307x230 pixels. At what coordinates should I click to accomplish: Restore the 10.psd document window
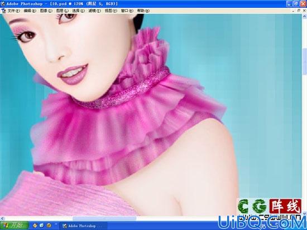pos(299,11)
